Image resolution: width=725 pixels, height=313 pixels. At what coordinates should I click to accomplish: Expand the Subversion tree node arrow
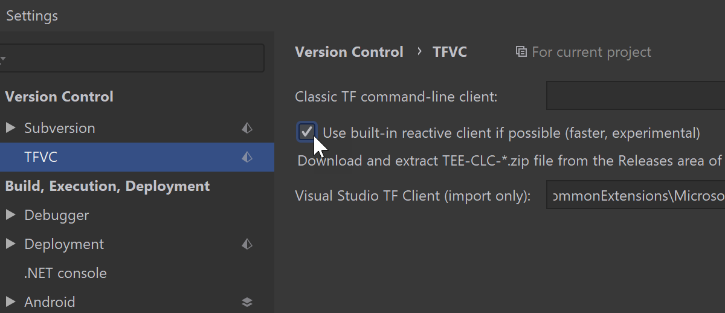[x=10, y=128]
